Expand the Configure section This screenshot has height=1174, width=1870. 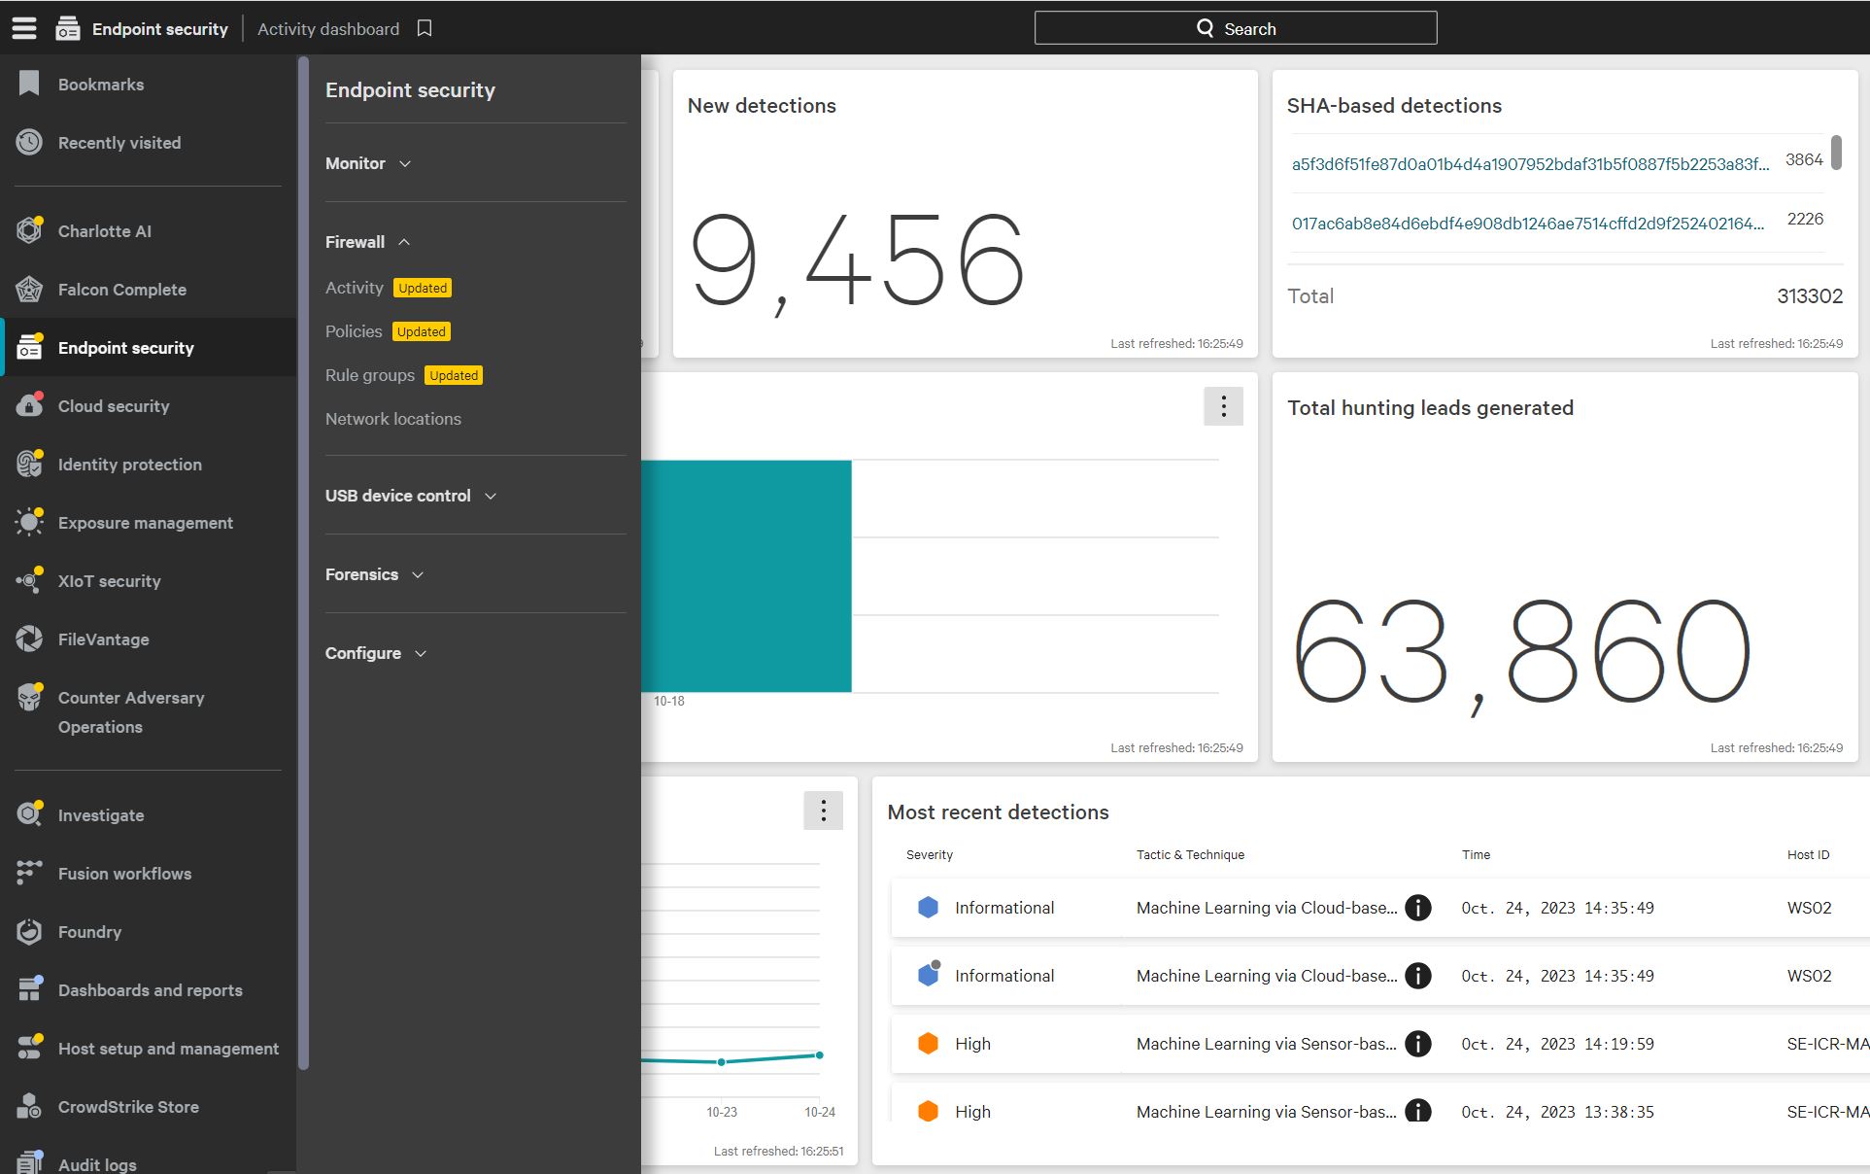pyautogui.click(x=376, y=653)
